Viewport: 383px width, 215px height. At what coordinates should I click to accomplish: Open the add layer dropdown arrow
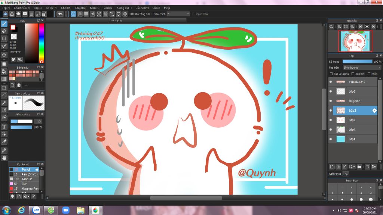pyautogui.click(x=354, y=167)
